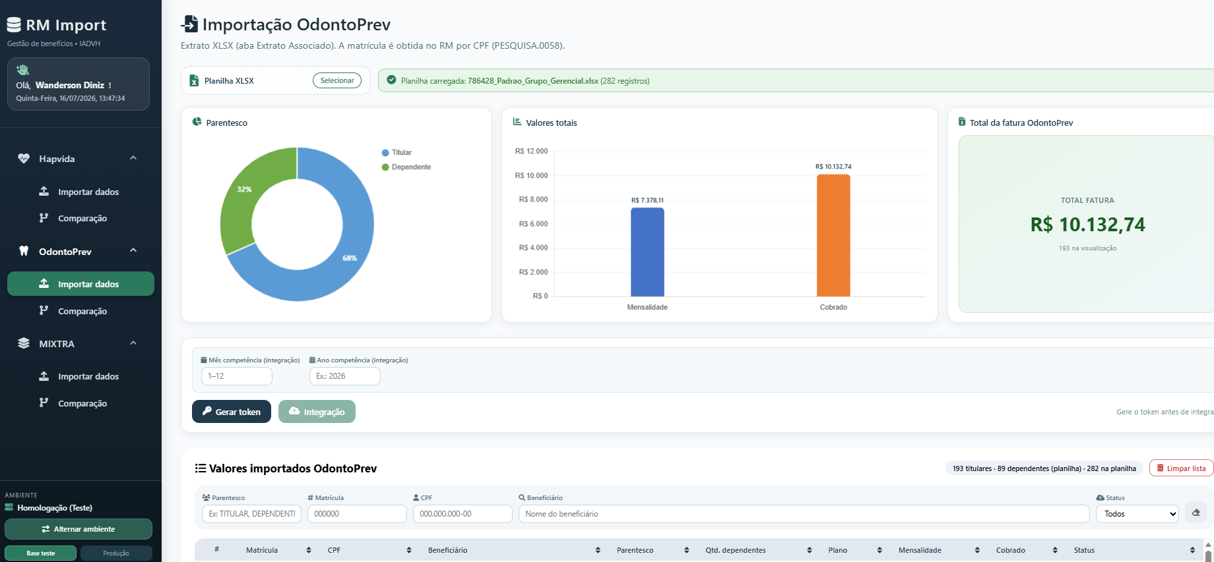Clear filters with the eraser icon button
This screenshot has height=562, width=1214.
point(1196,513)
